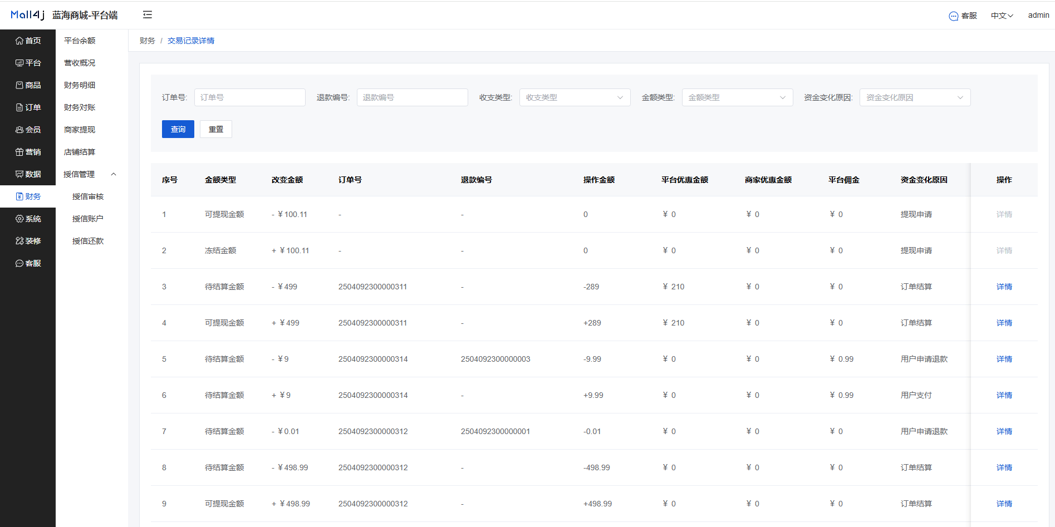Click refund number 2504092300000001
This screenshot has height=527, width=1055.
click(x=495, y=431)
